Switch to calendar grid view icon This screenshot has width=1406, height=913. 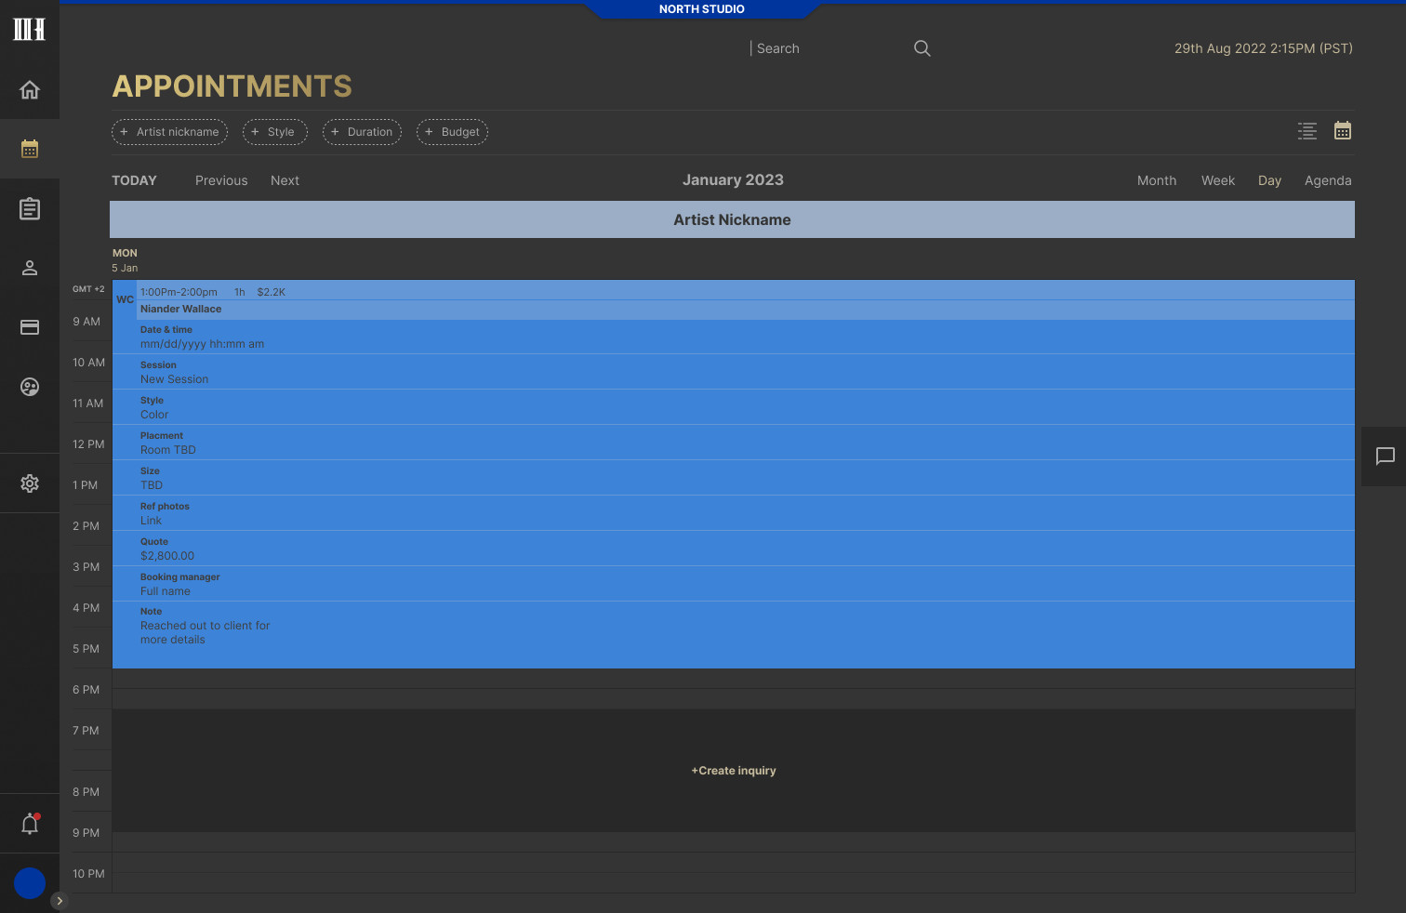click(1343, 131)
